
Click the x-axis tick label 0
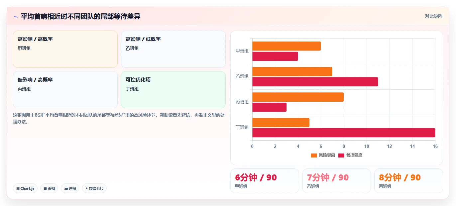[x=252, y=147]
